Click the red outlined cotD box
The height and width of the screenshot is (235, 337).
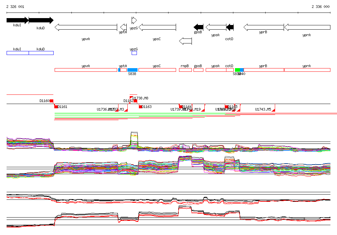point(230,70)
